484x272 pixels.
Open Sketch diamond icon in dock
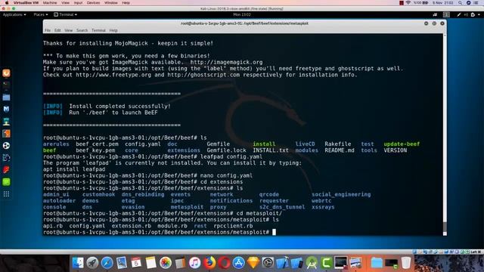[253, 263]
